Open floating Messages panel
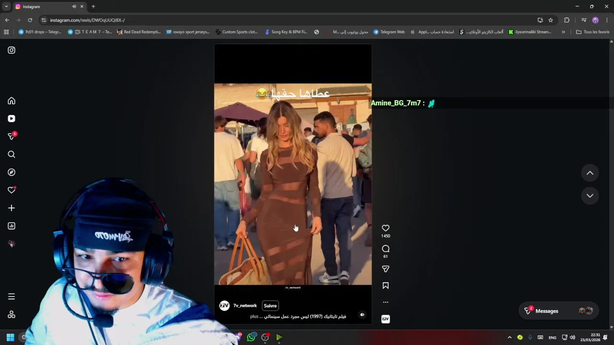614x345 pixels. tap(559, 311)
